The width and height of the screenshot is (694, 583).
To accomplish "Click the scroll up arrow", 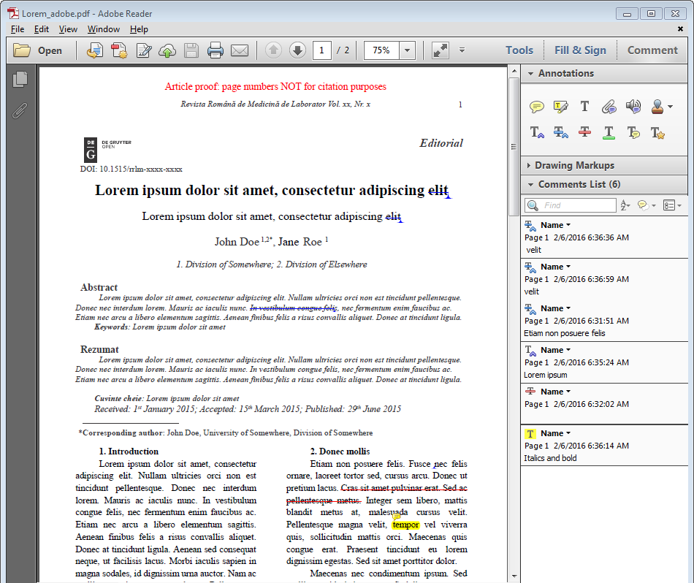I will [514, 71].
